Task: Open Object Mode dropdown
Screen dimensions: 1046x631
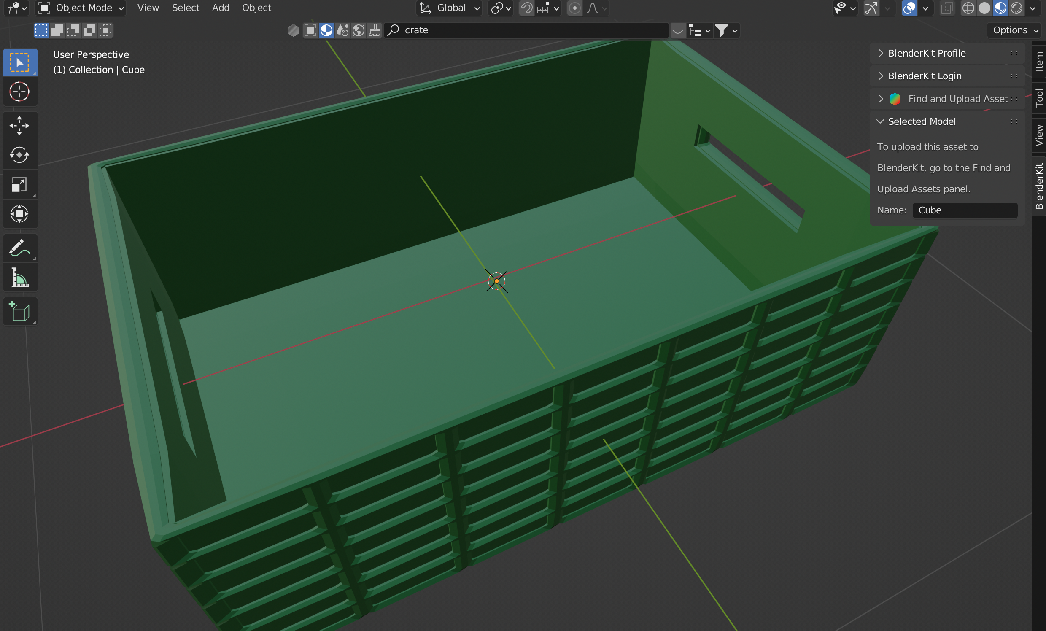Action: [81, 8]
